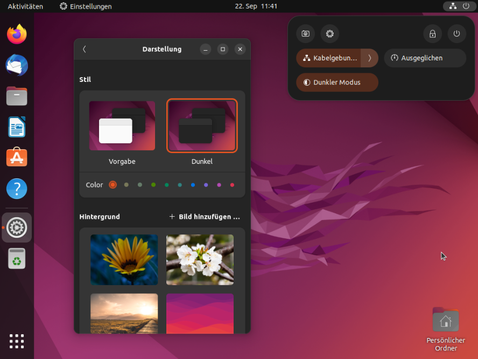Expand Kabelgebunden network options with the chevron
The width and height of the screenshot is (478, 359).
(369, 58)
